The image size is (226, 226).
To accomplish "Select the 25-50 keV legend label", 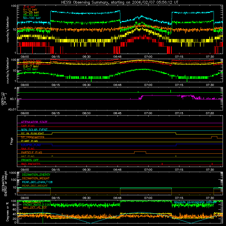I will [x=31, y=15].
